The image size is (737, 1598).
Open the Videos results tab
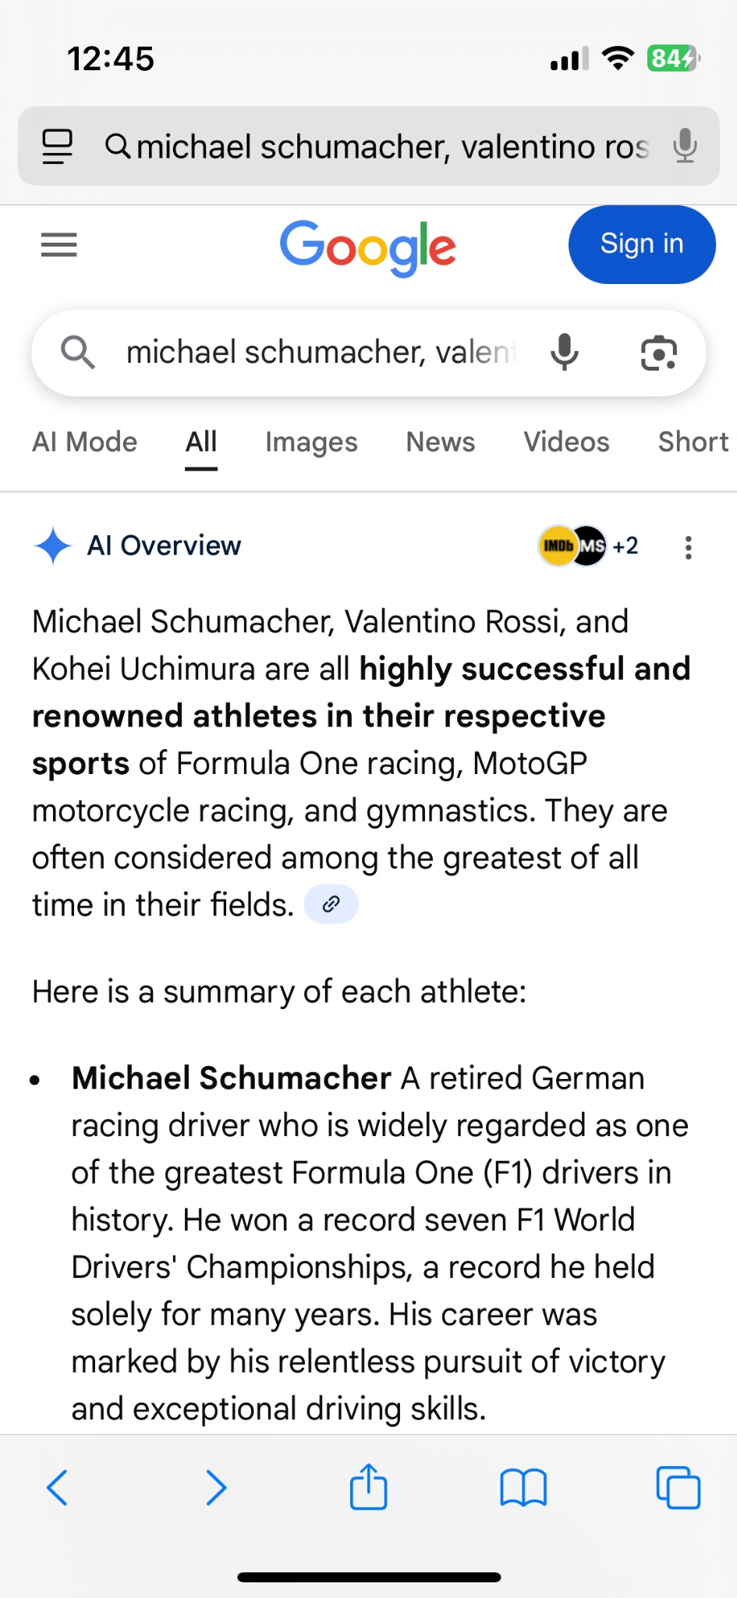566,442
